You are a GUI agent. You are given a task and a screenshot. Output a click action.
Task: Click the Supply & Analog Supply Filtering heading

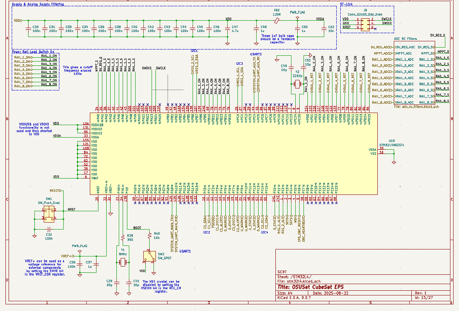pos(38,4)
